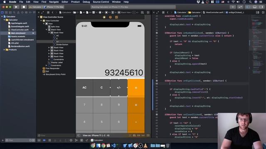Go back in code editor history
Viewport: 266px width, 149px height.
(167, 12)
